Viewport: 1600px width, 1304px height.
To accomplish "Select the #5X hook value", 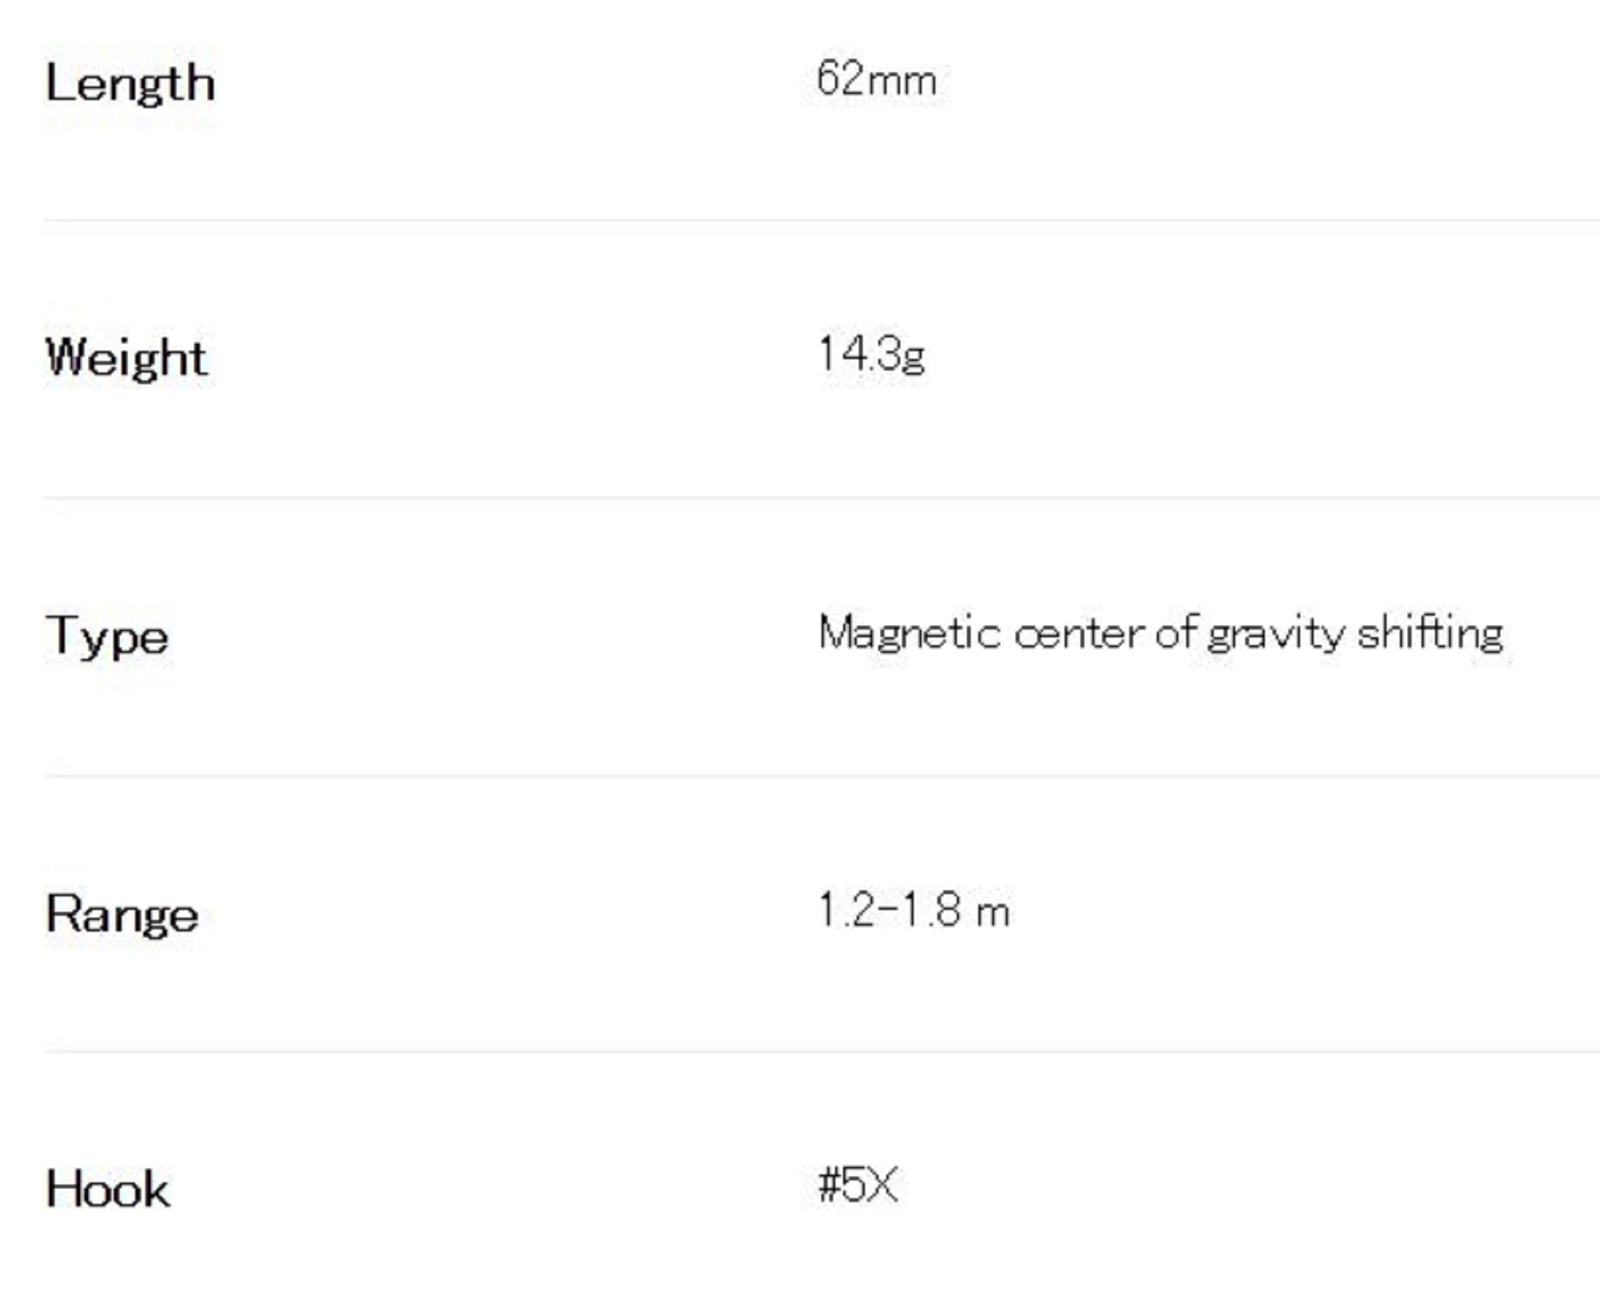I will [858, 1186].
